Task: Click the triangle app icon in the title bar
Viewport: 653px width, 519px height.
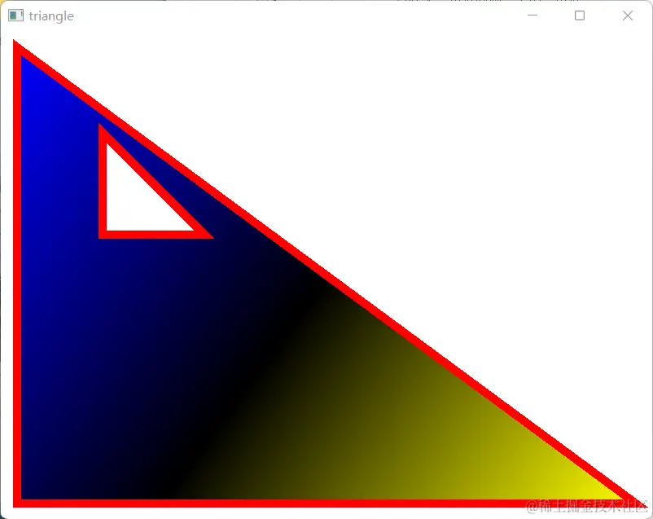Action: [15, 15]
